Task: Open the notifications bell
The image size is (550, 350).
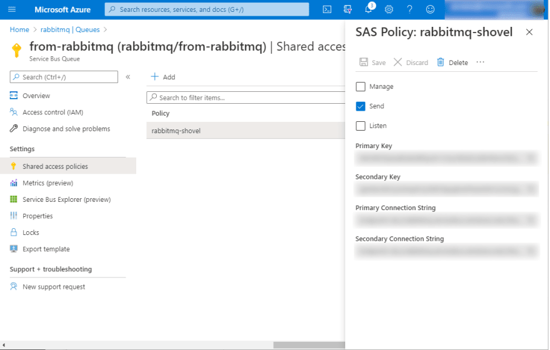Action: click(368, 9)
